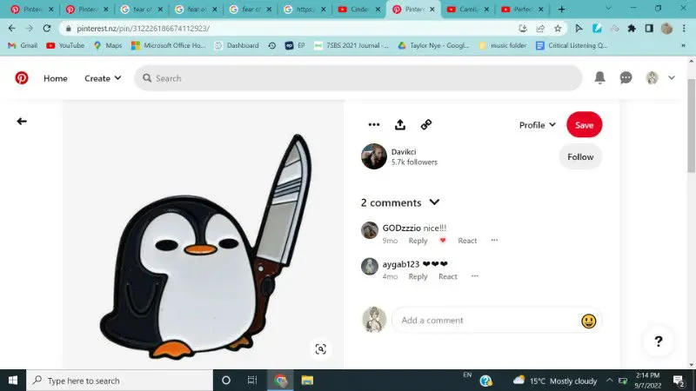Screen dimensions: 696x391
Task: Open the extensions puzzle icon
Action: point(632,29)
